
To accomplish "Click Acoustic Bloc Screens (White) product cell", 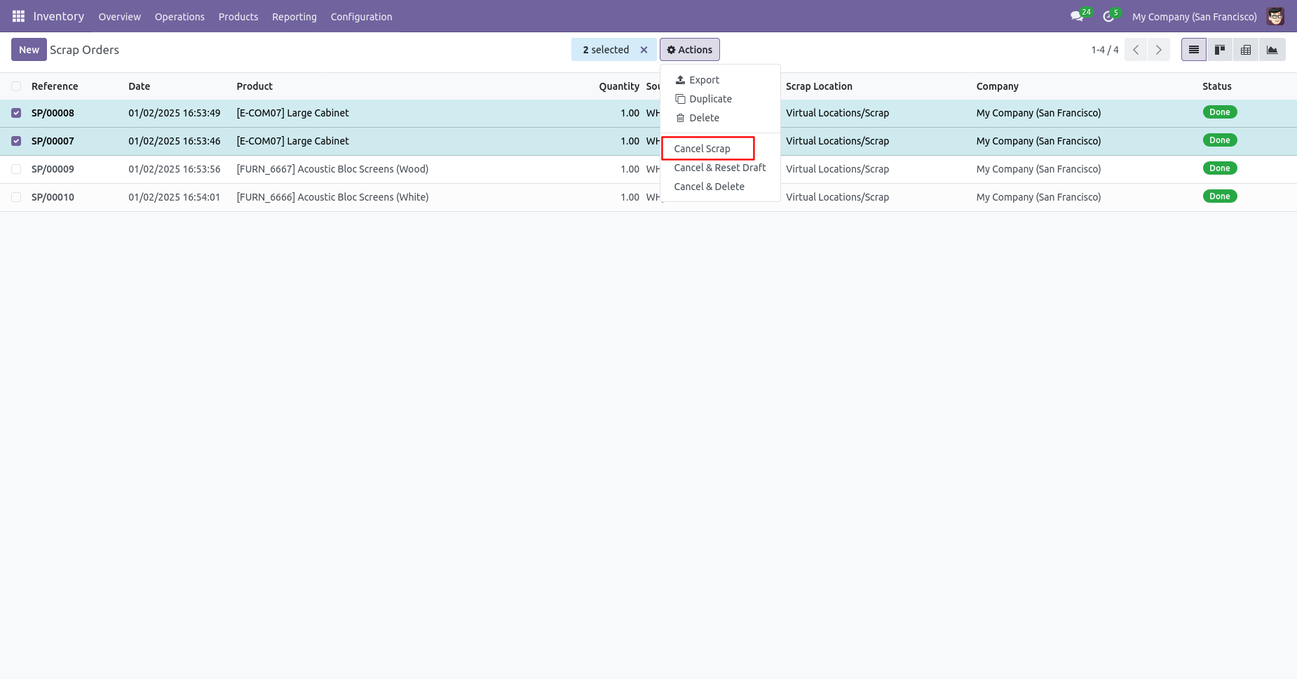I will pos(332,197).
